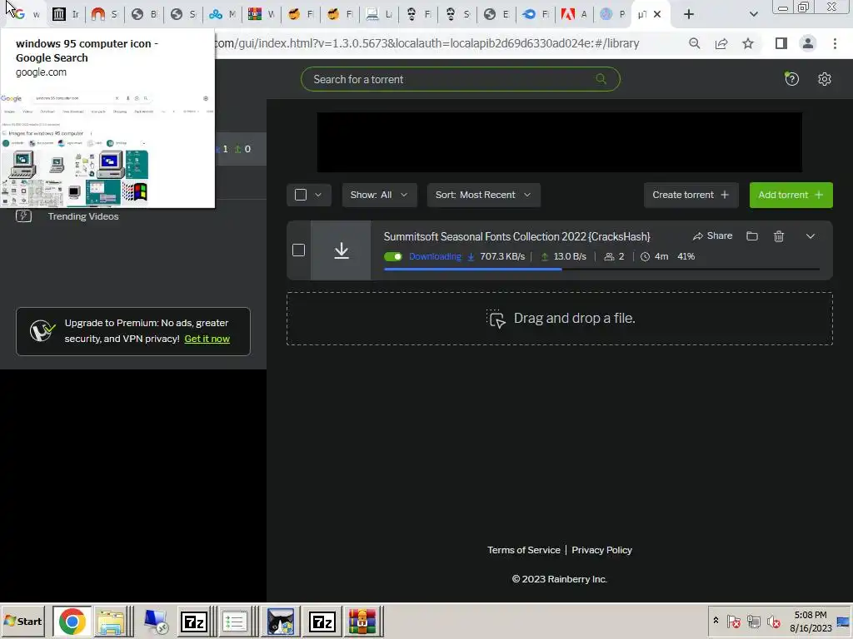Click the network tray icon
Image resolution: width=853 pixels, height=639 pixels.
(x=753, y=621)
